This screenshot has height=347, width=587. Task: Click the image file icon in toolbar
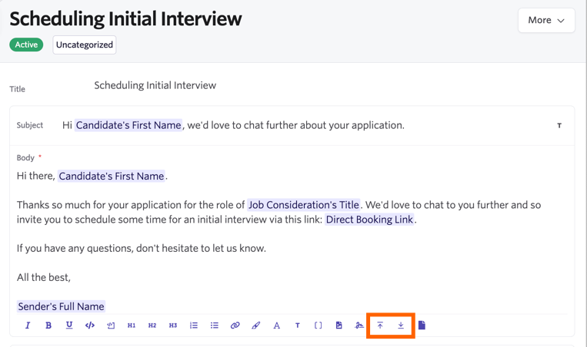(x=339, y=326)
